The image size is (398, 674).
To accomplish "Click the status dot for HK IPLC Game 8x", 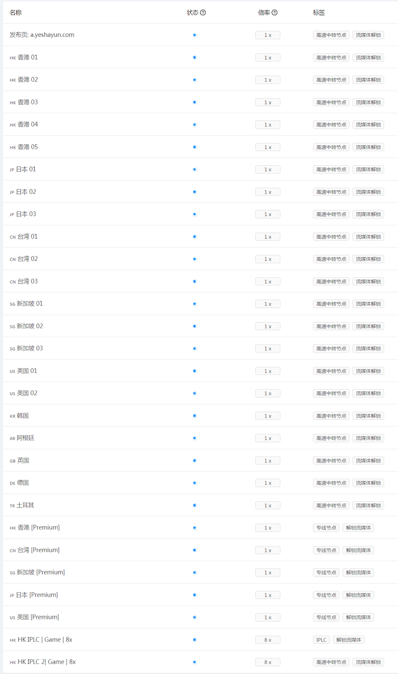I will (195, 640).
